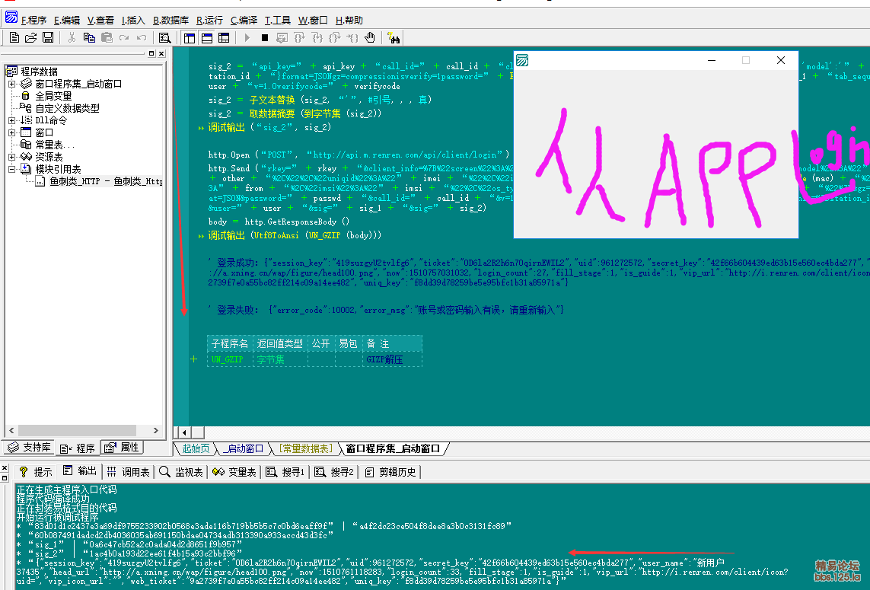Image resolution: width=870 pixels, height=590 pixels.
Task: Click the find/preview magnifier toolbar icon
Action: point(164,37)
